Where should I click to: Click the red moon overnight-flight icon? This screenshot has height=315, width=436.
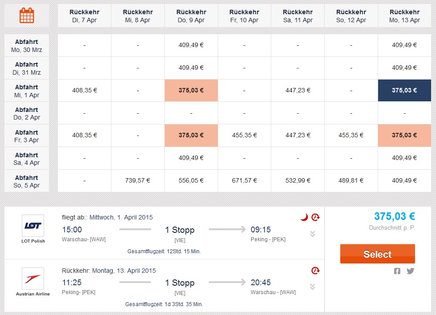click(x=305, y=217)
